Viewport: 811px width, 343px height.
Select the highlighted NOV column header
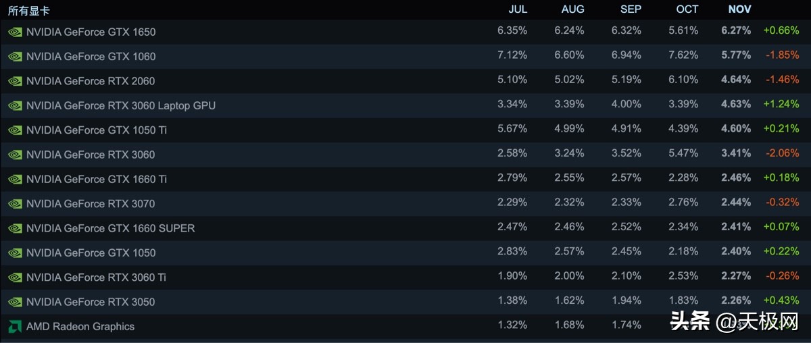point(739,9)
